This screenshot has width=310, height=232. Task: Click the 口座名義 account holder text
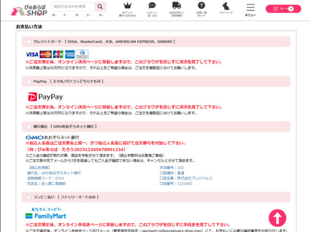(x=186, y=178)
